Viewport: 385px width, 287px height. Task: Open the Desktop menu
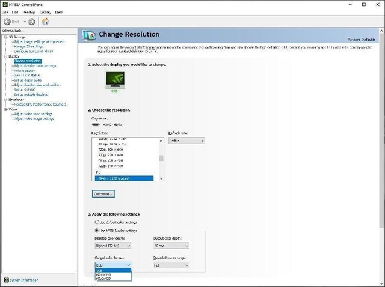tap(29, 12)
